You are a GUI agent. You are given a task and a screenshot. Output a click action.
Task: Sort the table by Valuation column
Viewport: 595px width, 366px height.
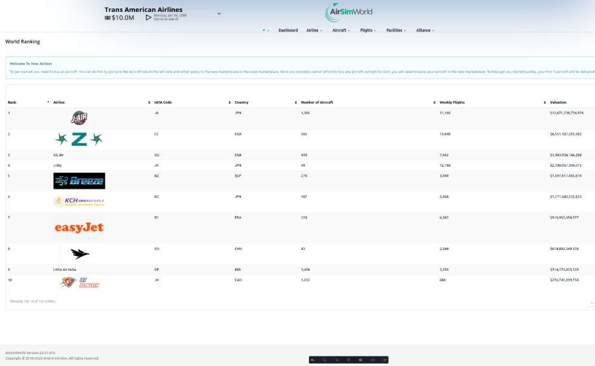[558, 102]
